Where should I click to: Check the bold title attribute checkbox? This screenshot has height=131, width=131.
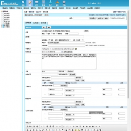pos(47,34)
